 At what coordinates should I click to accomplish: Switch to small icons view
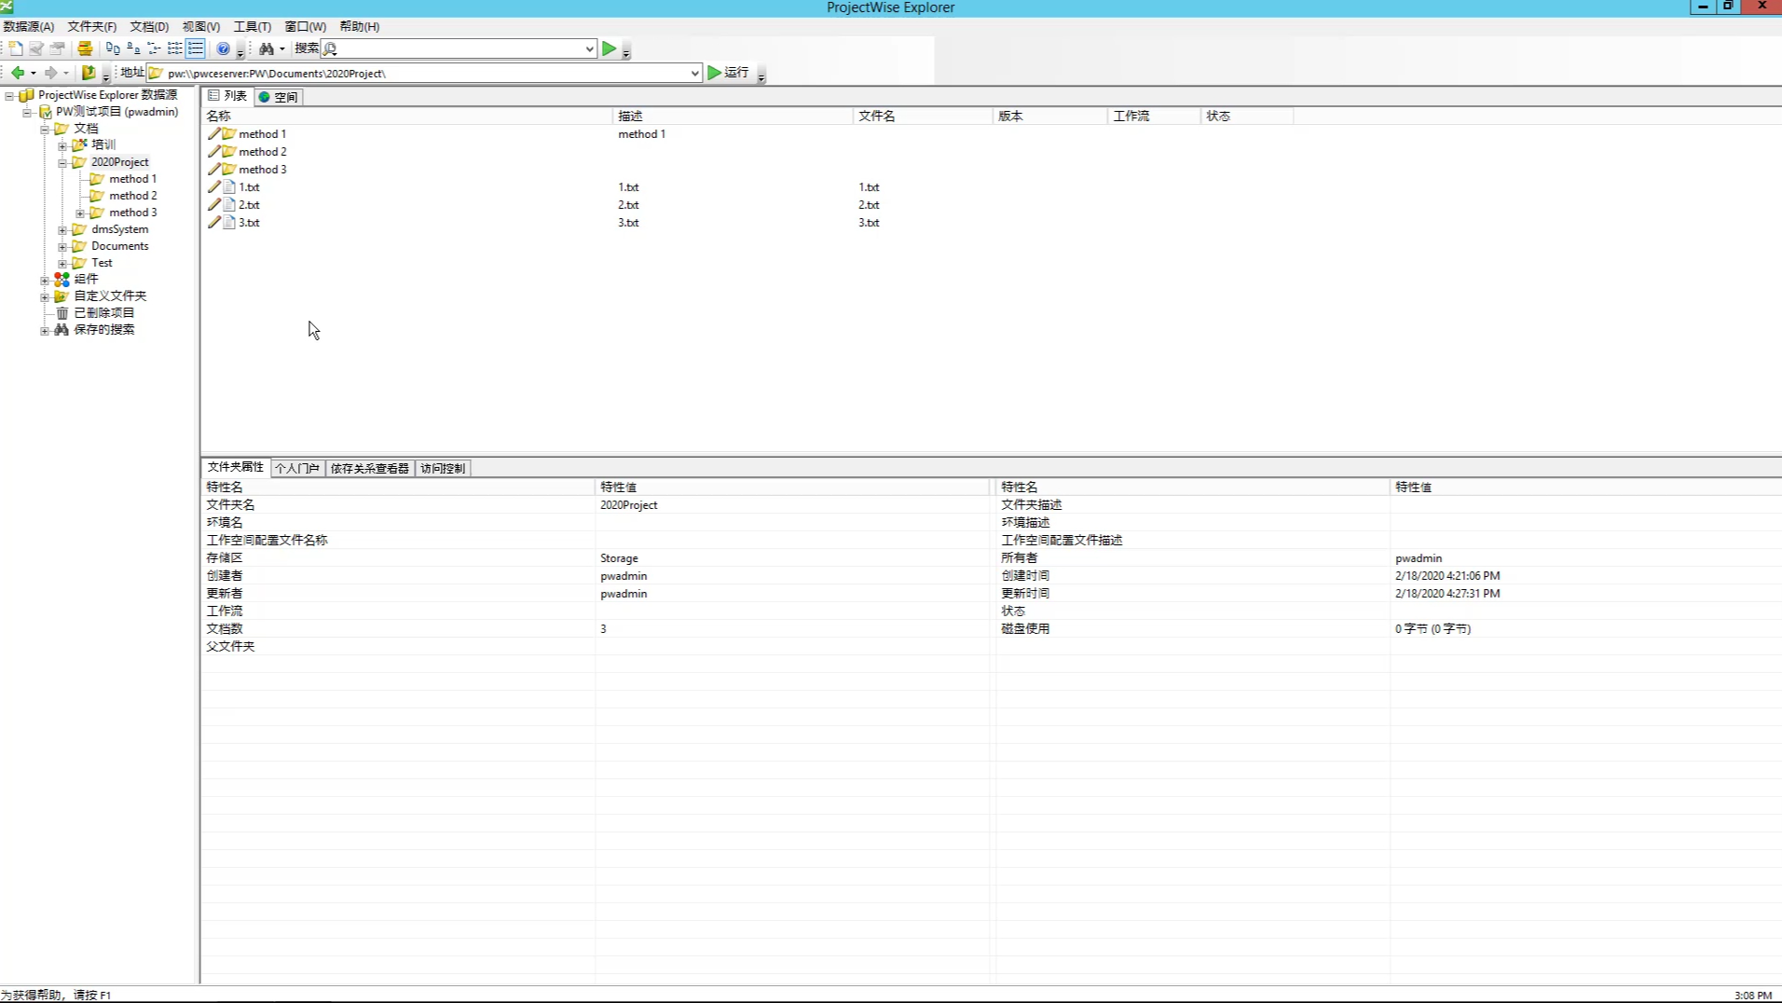click(133, 48)
